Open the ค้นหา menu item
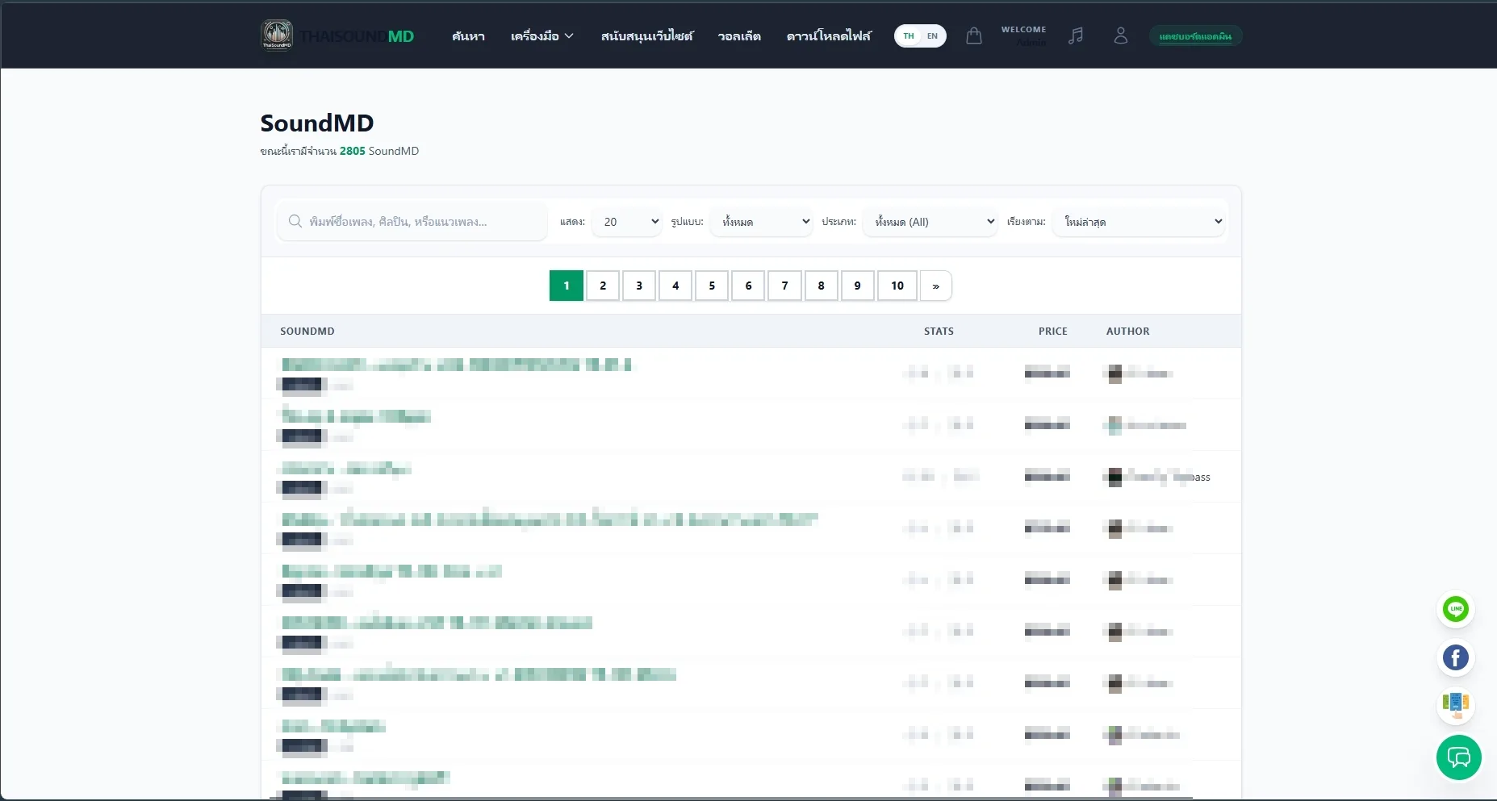 tap(468, 35)
